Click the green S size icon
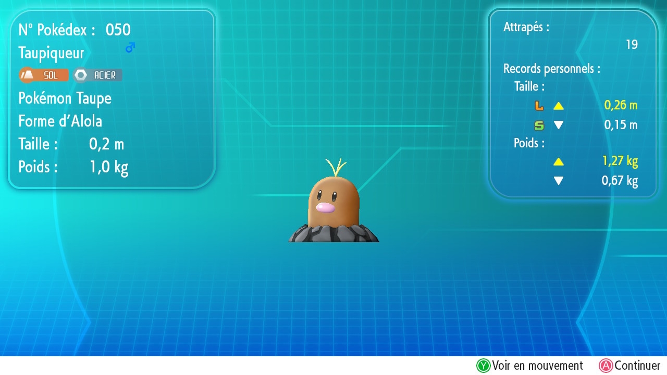Image resolution: width=667 pixels, height=375 pixels. tap(539, 125)
